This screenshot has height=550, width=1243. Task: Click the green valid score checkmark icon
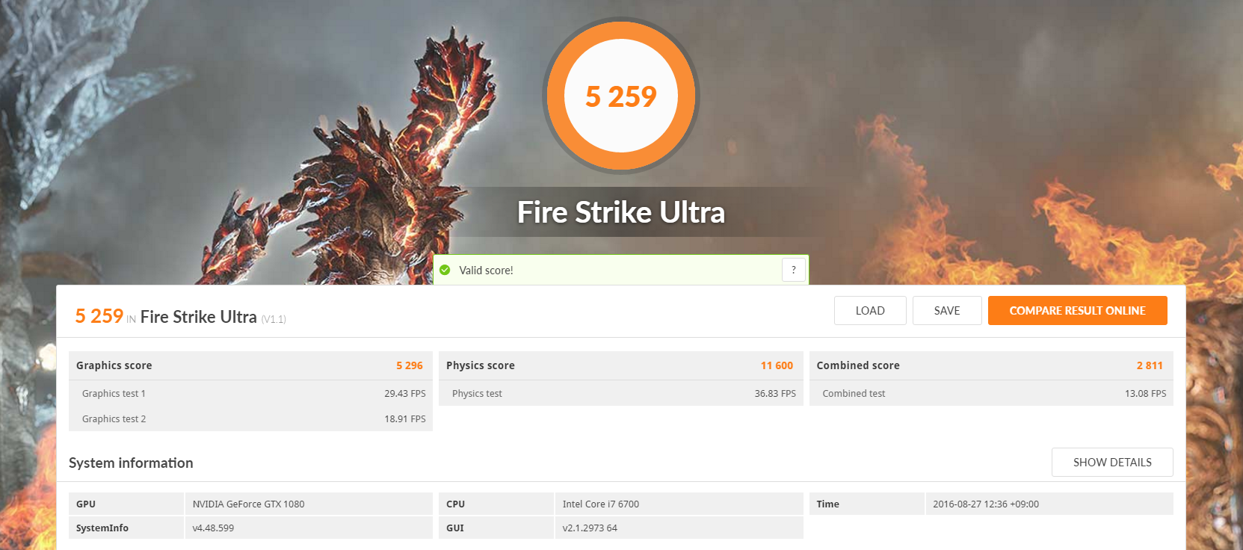click(x=445, y=270)
